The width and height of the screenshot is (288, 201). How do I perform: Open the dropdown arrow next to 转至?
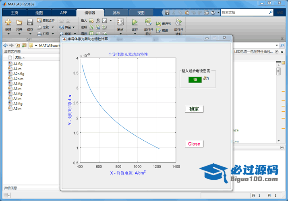click(74, 27)
